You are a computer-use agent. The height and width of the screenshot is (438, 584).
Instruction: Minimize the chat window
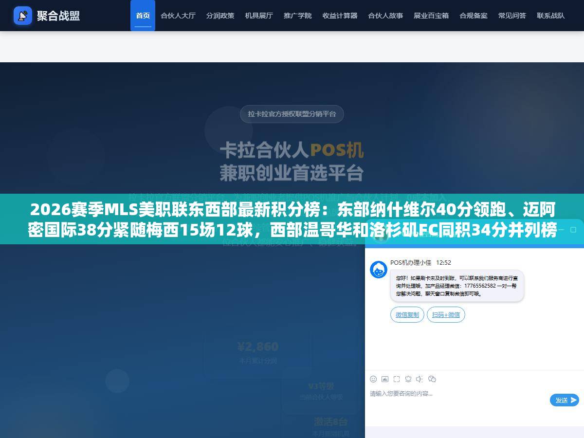pyautogui.click(x=561, y=229)
